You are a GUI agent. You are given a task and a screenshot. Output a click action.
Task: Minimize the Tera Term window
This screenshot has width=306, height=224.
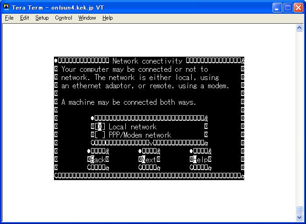coord(277,8)
